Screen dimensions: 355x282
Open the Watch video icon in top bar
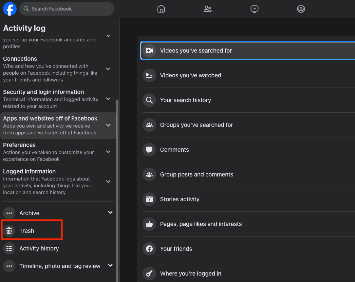[255, 9]
